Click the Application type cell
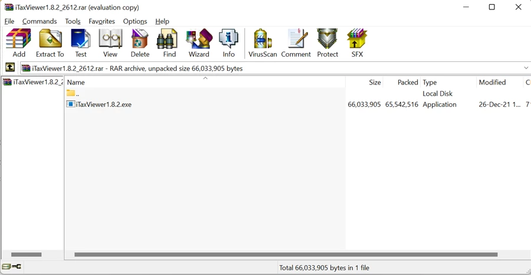 (x=439, y=104)
